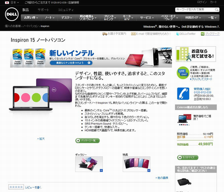Open the デスク dropdown menu
Image resolution: width=224 pixels, height=192 pixels.
(66, 18)
